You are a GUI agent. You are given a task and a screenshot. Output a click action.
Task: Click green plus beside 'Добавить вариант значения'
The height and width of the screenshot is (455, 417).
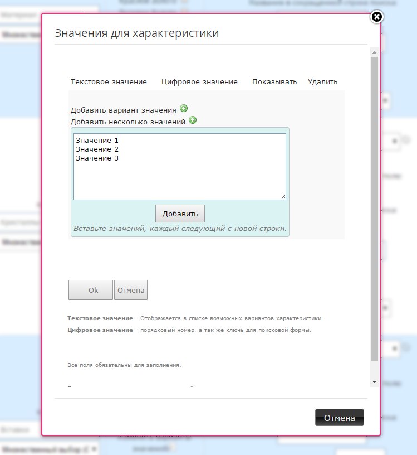(x=184, y=109)
